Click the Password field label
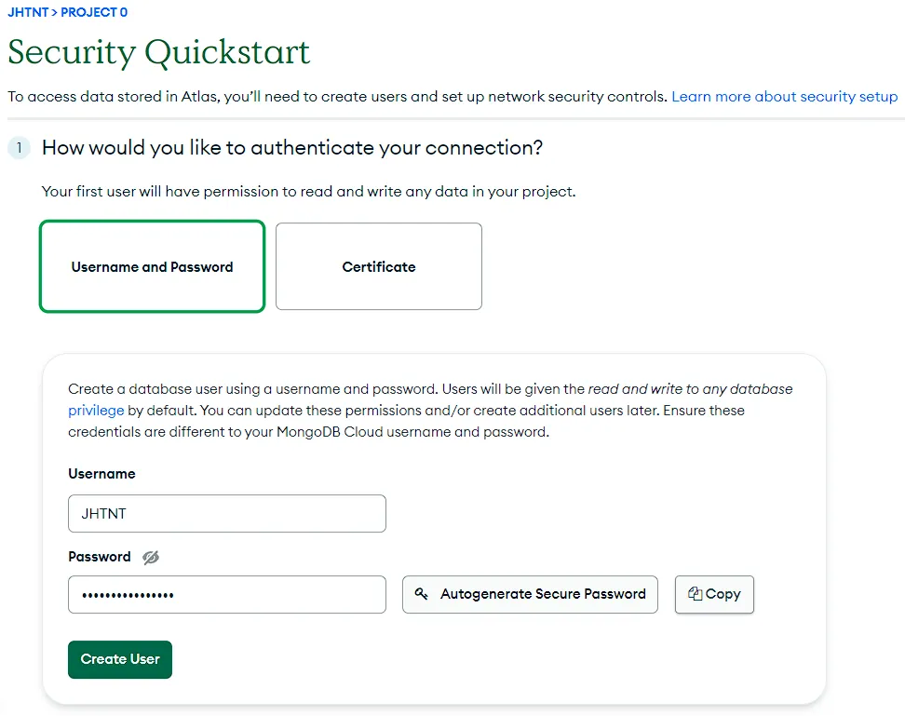Screen dimensions: 905x716 click(x=100, y=557)
